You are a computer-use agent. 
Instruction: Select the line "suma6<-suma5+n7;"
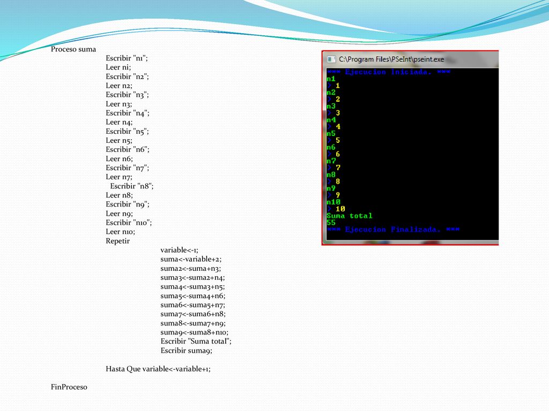192,305
